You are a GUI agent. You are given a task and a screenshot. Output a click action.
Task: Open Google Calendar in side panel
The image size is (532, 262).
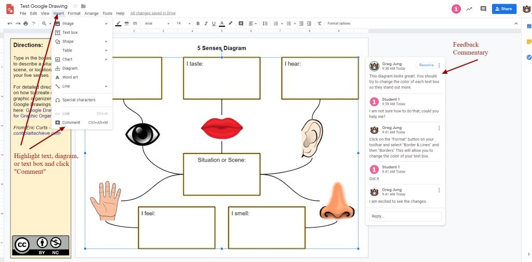click(528, 27)
